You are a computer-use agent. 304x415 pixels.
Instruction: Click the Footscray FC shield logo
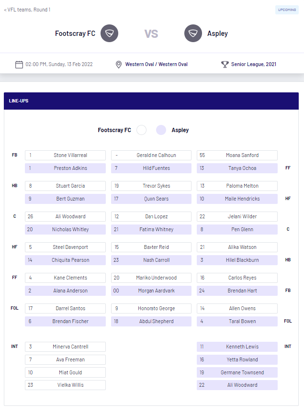point(109,34)
